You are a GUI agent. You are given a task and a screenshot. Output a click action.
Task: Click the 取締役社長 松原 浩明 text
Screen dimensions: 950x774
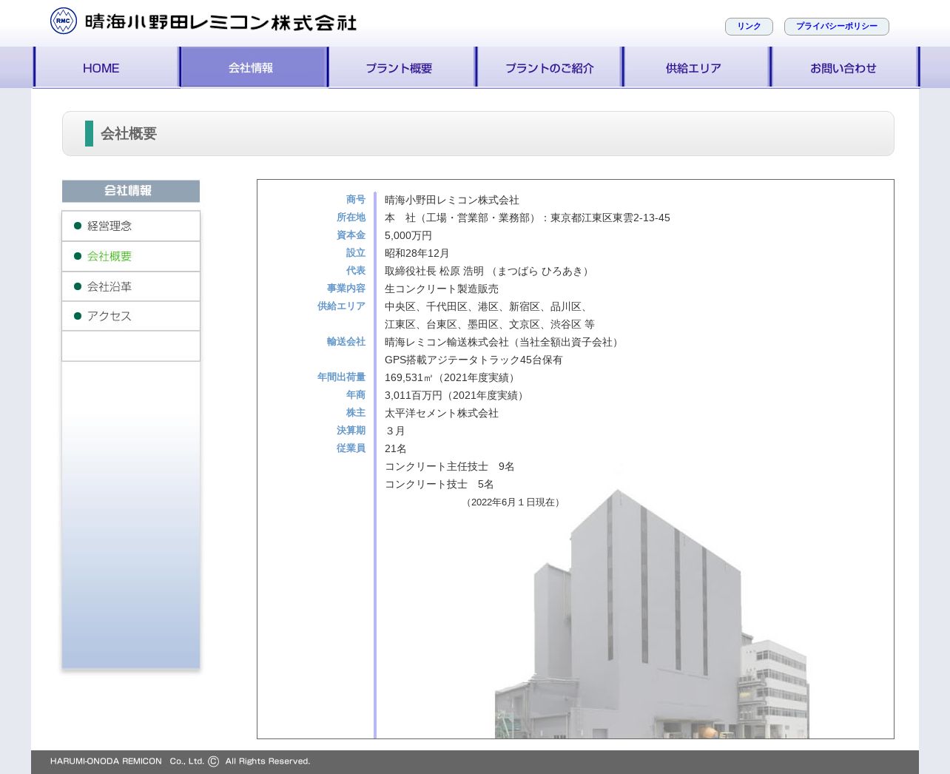click(x=434, y=272)
